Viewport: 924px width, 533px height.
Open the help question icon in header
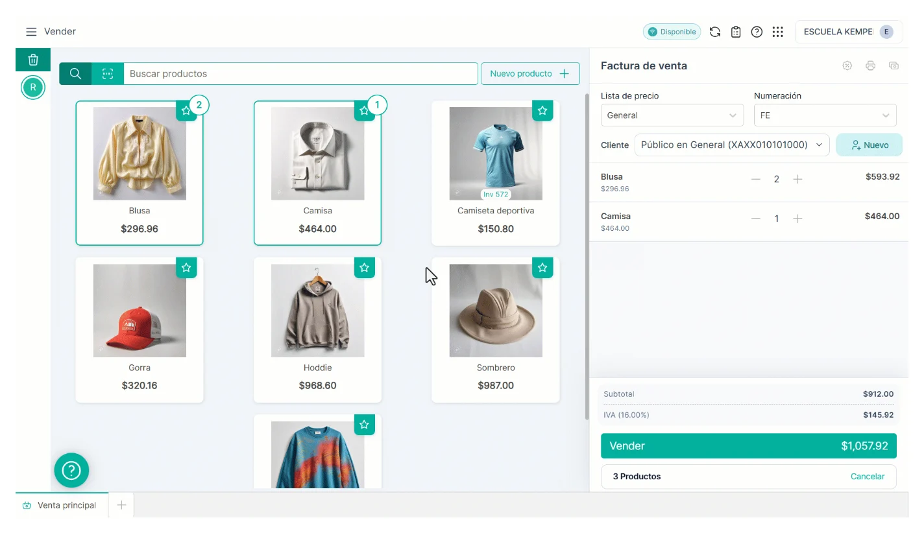coord(757,32)
